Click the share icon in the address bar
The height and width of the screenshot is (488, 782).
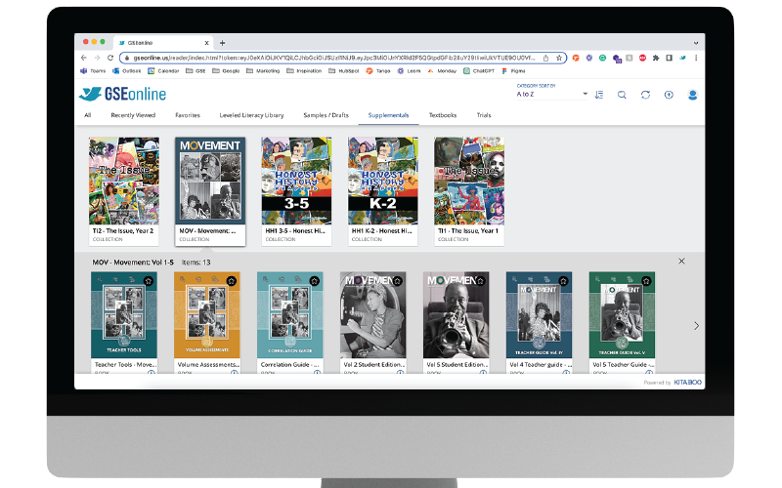pyautogui.click(x=546, y=58)
